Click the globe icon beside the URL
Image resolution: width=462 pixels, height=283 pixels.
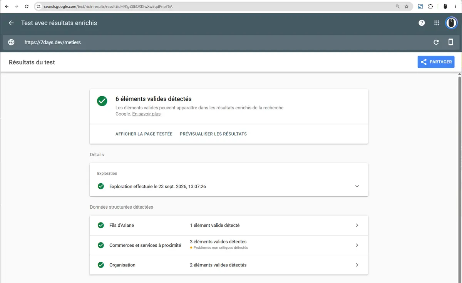[x=11, y=42]
